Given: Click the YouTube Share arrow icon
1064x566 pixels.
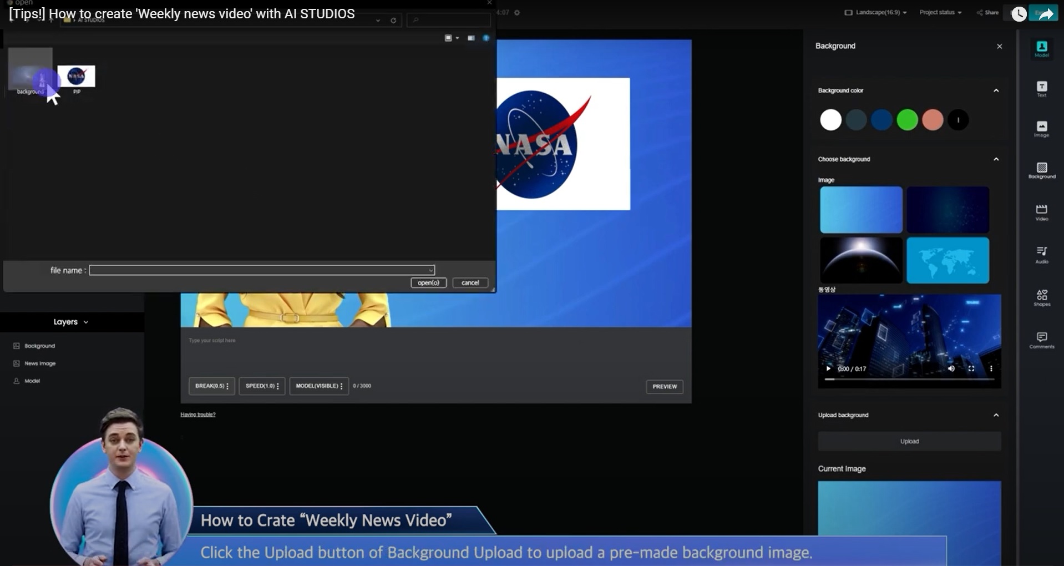Looking at the screenshot, I should click(1045, 14).
